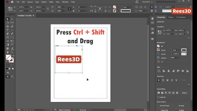The width and height of the screenshot is (197, 111).
Task: Click the large Fill box in toolbox
Action: 8,57
